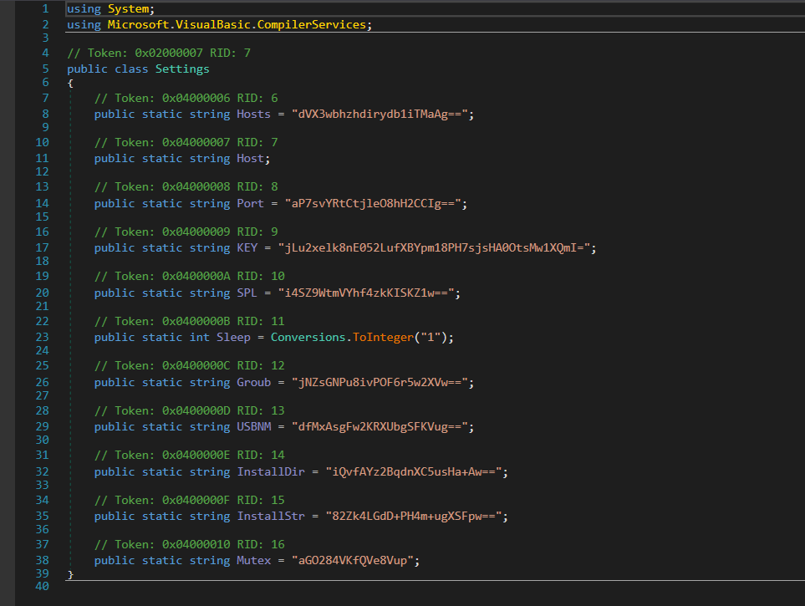The height and width of the screenshot is (606, 805).
Task: Click line number 23 in the gutter
Action: tap(42, 338)
